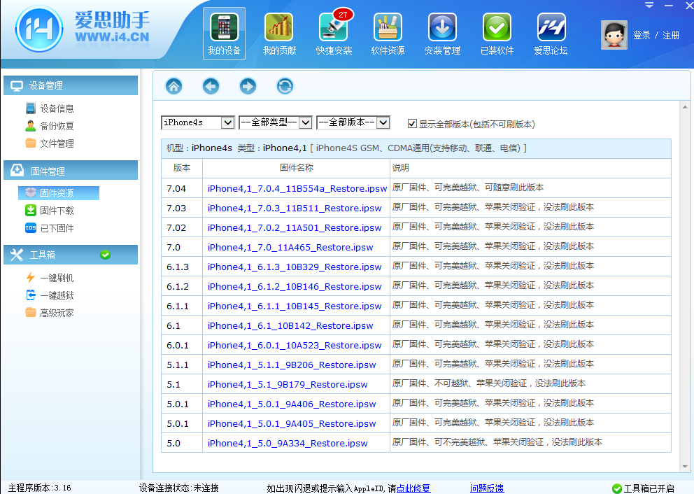The width and height of the screenshot is (694, 494).
Task: Download iPhone4,1_5.1.1_9B206_Restore.ipsw
Action: click(x=292, y=365)
